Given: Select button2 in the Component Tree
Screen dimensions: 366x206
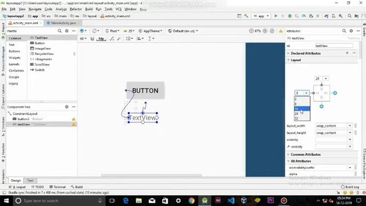Looking at the screenshot, I should tap(42, 119).
